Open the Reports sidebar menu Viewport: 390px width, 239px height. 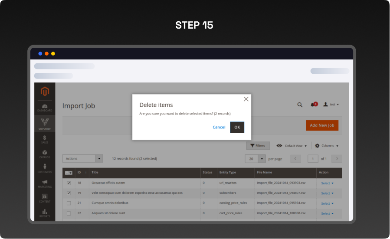[x=45, y=213]
